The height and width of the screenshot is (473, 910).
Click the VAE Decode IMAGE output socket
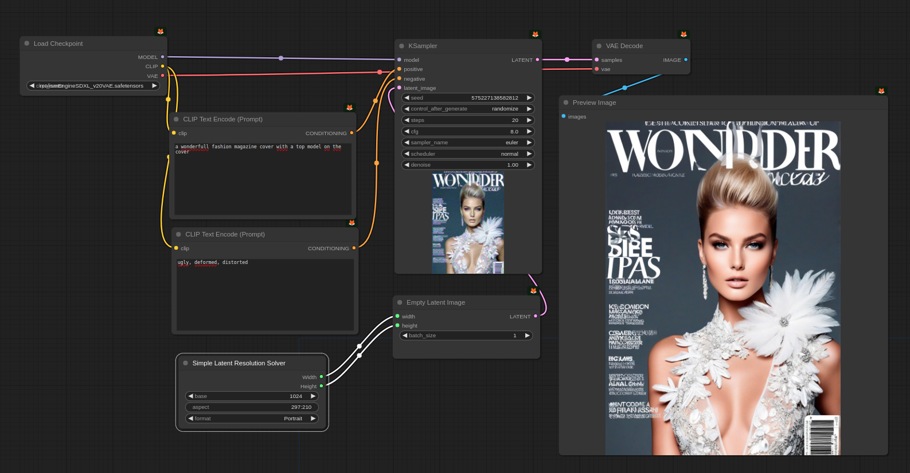686,60
